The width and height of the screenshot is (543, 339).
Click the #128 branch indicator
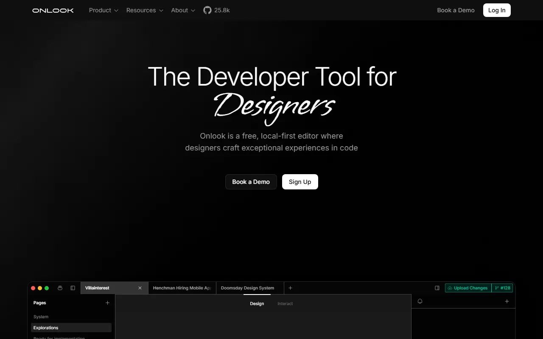point(502,288)
